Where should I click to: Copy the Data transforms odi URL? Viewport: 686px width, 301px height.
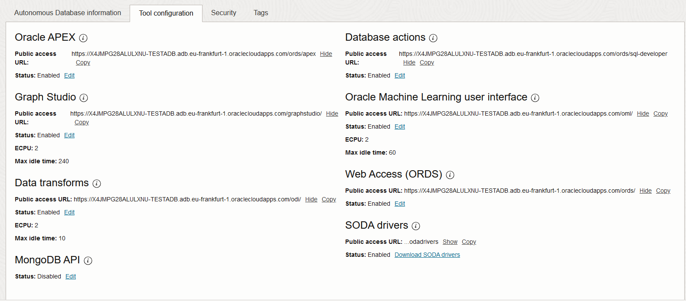[329, 199]
